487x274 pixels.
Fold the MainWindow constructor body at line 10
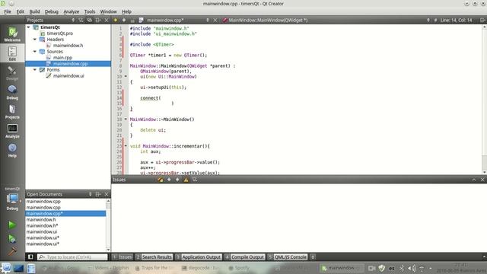click(126, 76)
